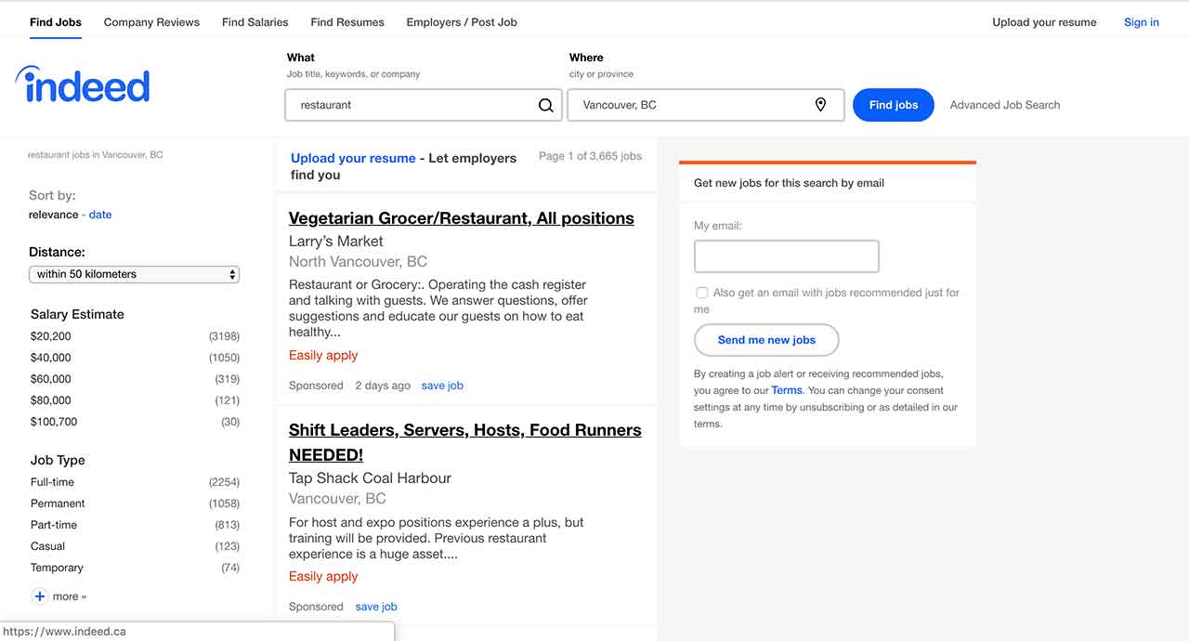The height and width of the screenshot is (641, 1189).
Task: Enable recommended jobs email checkbox
Action: [x=702, y=293]
